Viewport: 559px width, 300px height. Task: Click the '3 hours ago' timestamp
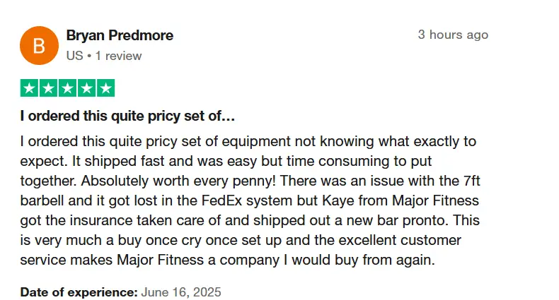453,35
